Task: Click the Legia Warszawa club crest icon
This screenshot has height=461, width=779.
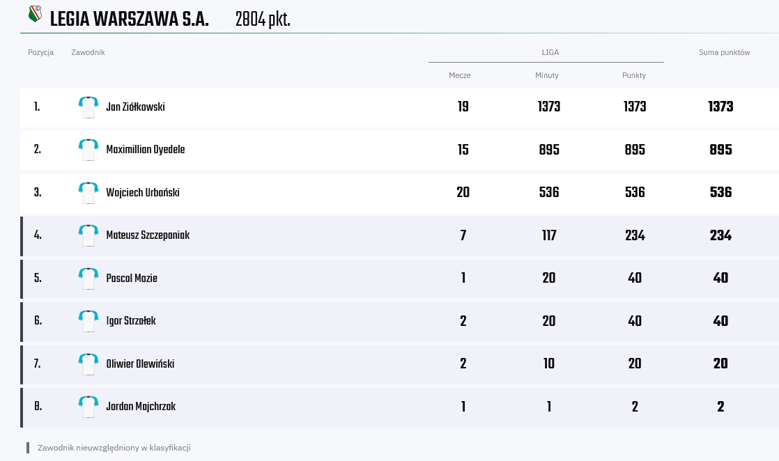Action: pos(35,15)
